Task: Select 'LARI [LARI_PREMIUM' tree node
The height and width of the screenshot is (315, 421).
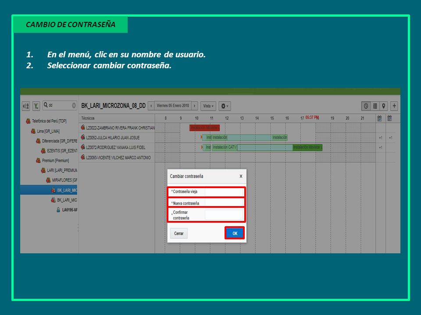Action: click(x=62, y=170)
